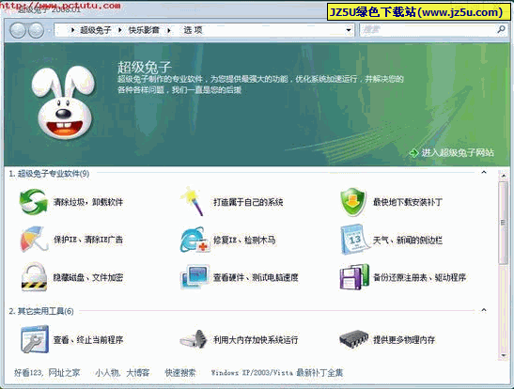Image resolution: width=514 pixels, height=389 pixels.
Task: Collapse section 2 其它实用工具
Action: click(484, 310)
